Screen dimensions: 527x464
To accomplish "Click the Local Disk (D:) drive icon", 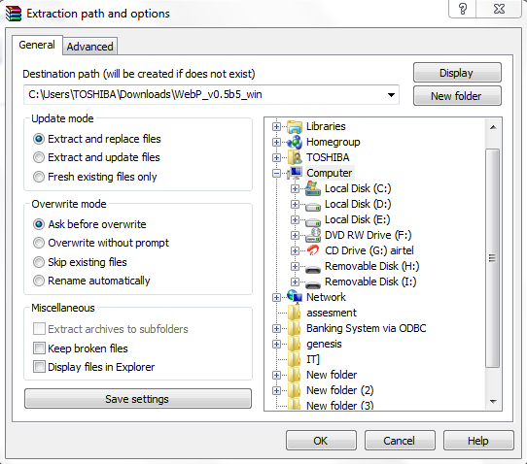I will point(313,206).
